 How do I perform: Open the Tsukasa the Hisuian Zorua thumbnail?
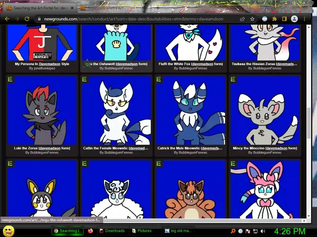coord(265,43)
